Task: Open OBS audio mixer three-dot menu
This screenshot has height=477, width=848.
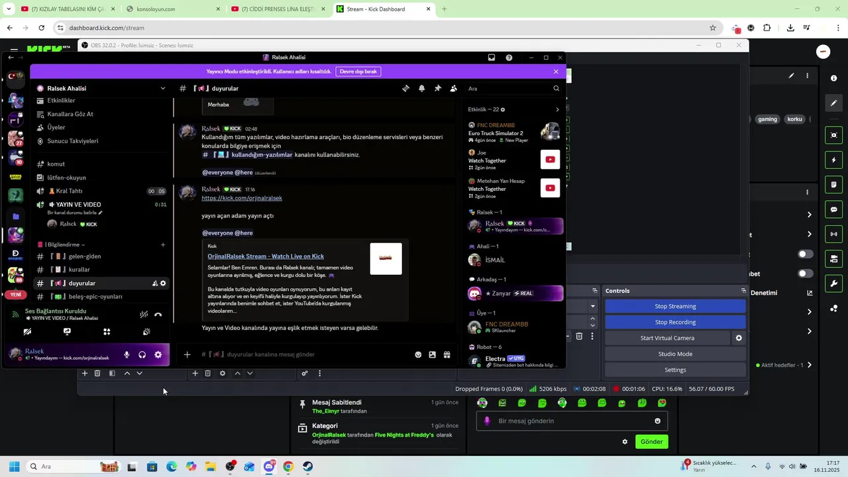Action: tap(319, 374)
